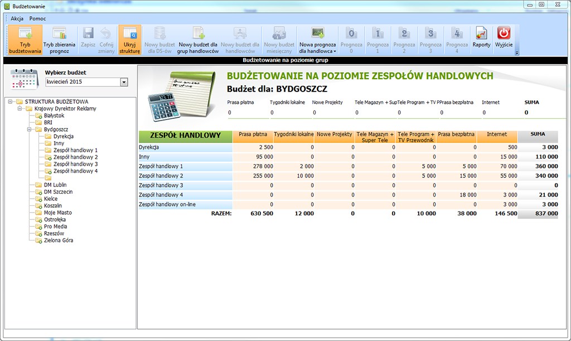This screenshot has height=341, width=571.
Task: Select Koszalin in the structure tree
Action: 53,205
